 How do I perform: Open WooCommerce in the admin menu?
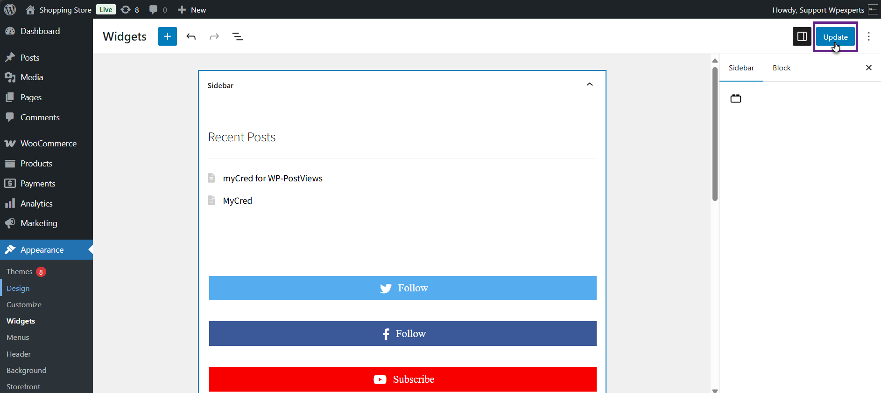click(x=48, y=144)
